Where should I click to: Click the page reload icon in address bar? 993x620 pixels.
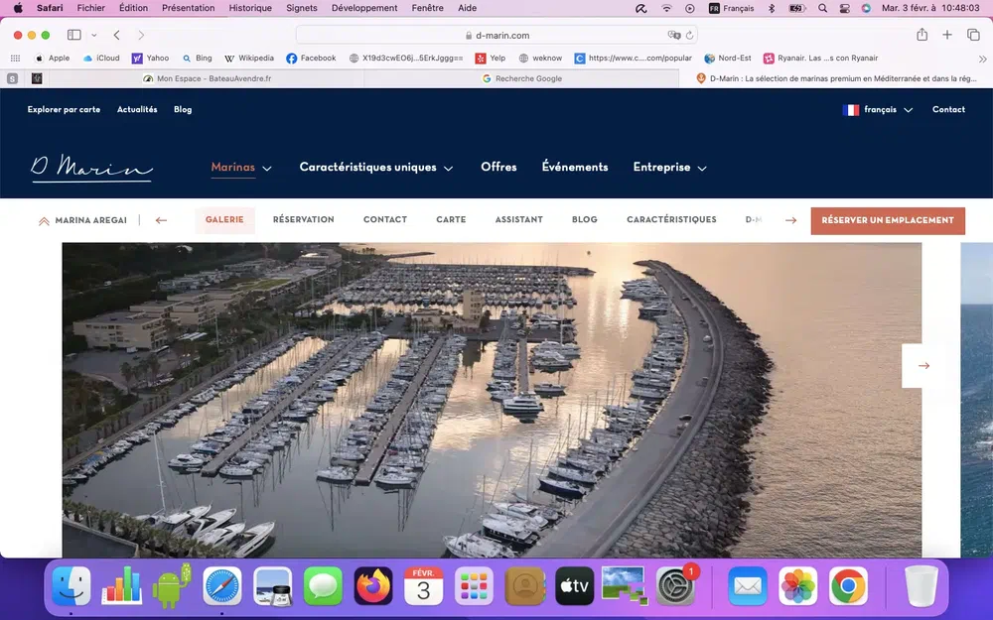[687, 35]
